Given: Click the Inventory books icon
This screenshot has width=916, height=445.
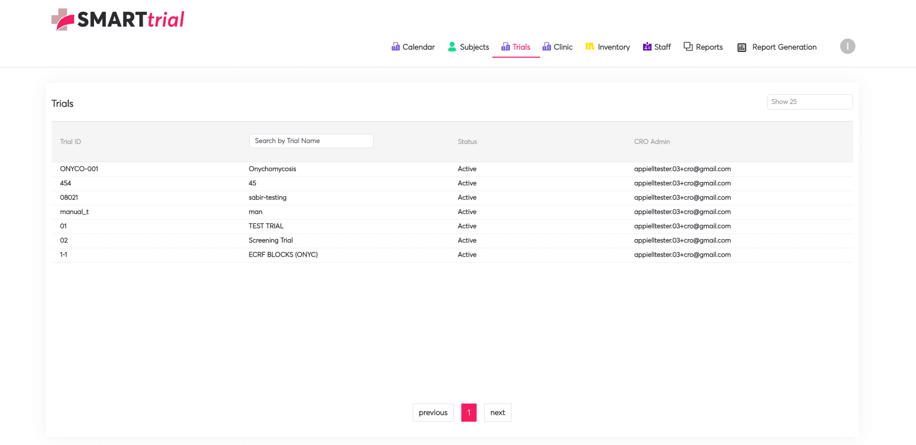Looking at the screenshot, I should 590,46.
